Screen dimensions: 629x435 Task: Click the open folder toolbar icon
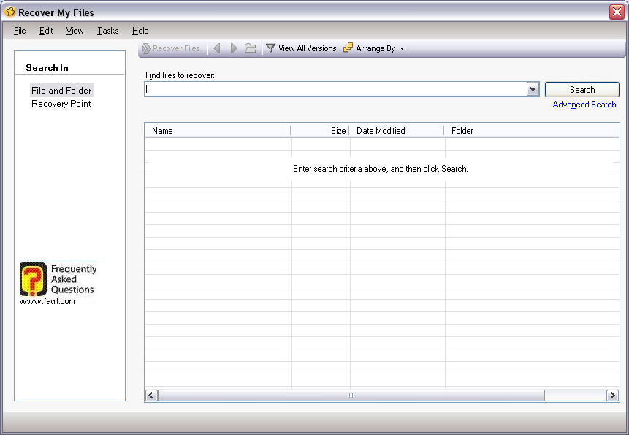click(x=251, y=48)
